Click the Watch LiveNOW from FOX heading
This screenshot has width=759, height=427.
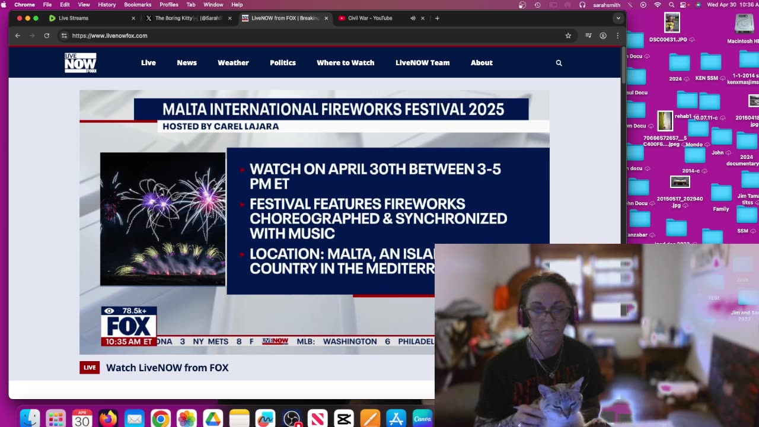click(x=167, y=368)
